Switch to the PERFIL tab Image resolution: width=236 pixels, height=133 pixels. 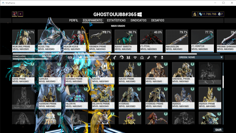pos(73,20)
